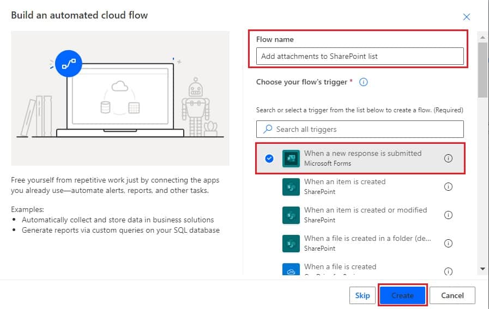
Task: Click the vertical scrollbar thumb
Action: click(x=483, y=70)
